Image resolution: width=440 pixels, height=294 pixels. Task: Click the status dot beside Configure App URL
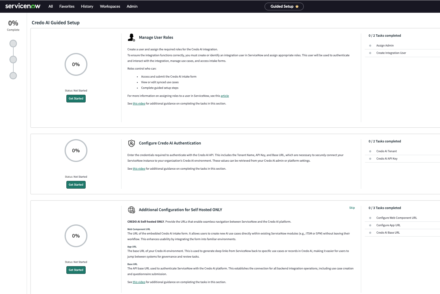pyautogui.click(x=370, y=225)
